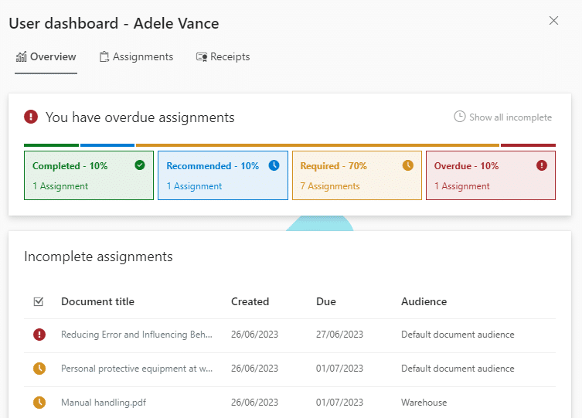
Task: Sort by Document title column
Action: [97, 301]
